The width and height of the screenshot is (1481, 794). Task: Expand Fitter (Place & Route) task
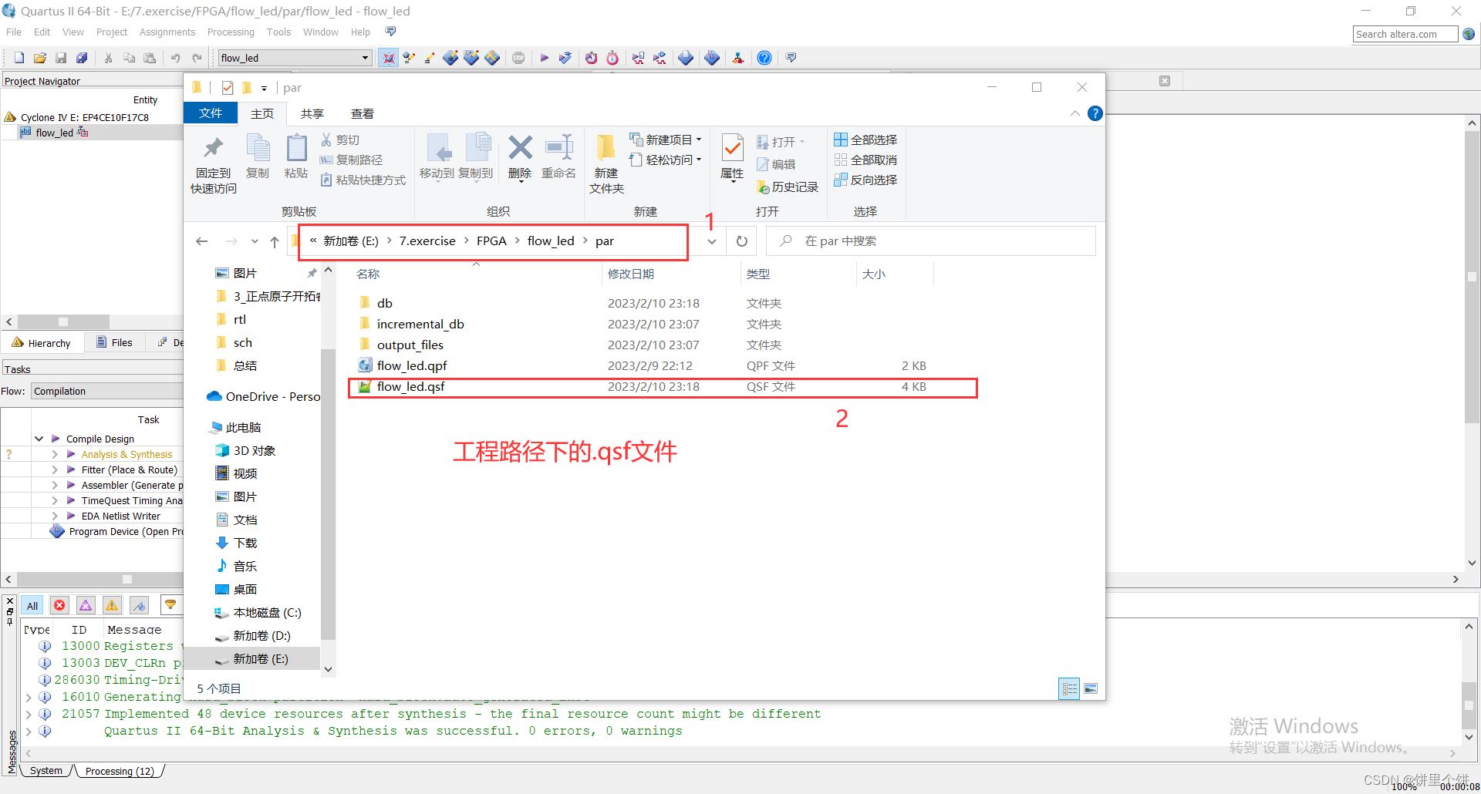click(x=54, y=469)
